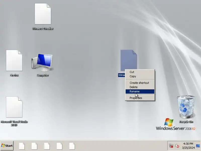Click the last blank pinned taskbar icon

tap(72, 146)
